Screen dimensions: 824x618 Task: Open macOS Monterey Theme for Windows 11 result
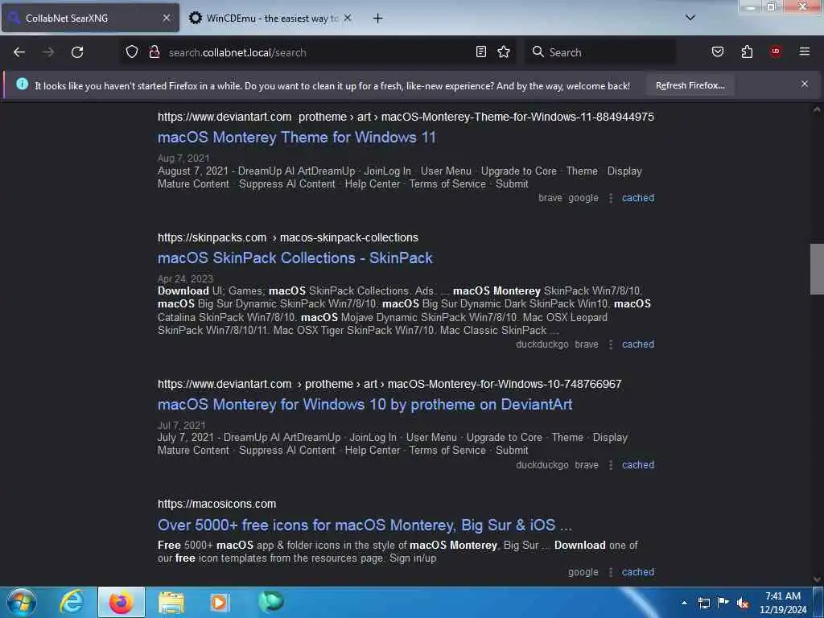[296, 137]
